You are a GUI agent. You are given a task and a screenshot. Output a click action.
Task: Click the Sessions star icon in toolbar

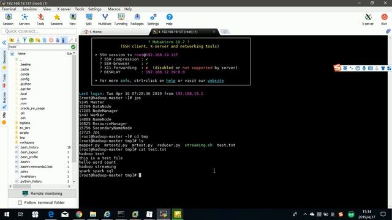(x=56, y=20)
